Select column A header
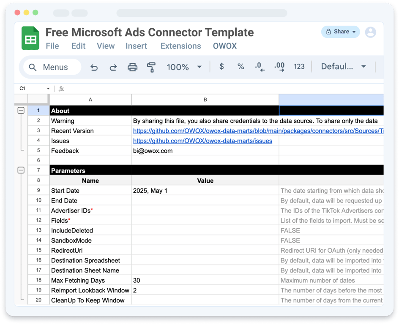Image resolution: width=399 pixels, height=324 pixels. (x=90, y=100)
